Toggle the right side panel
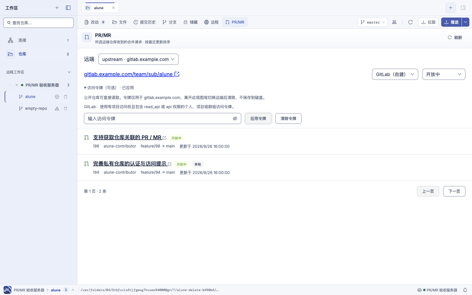Viewport: 472px width, 295px height. (463, 8)
